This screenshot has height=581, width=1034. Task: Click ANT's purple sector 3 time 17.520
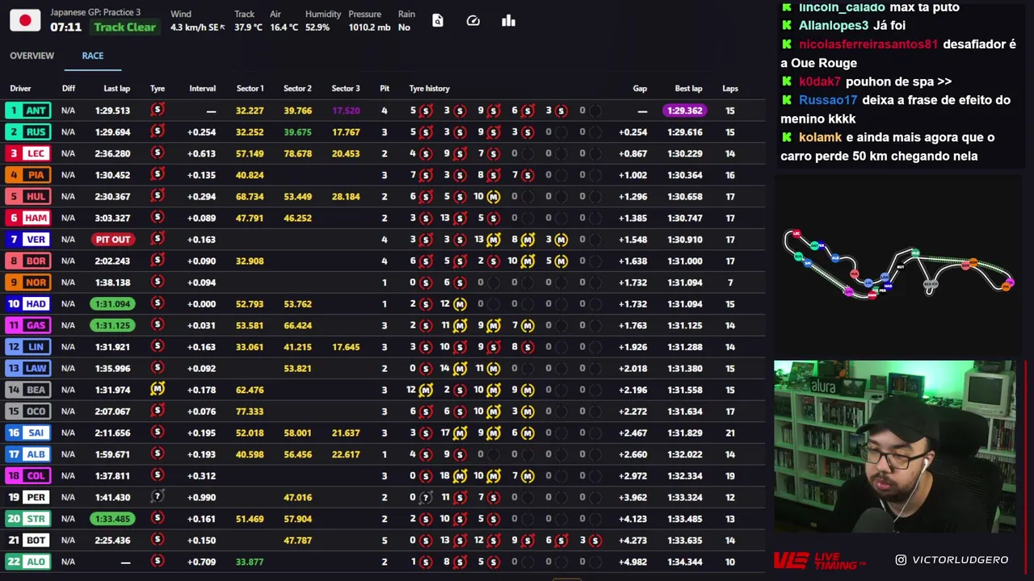pos(346,110)
